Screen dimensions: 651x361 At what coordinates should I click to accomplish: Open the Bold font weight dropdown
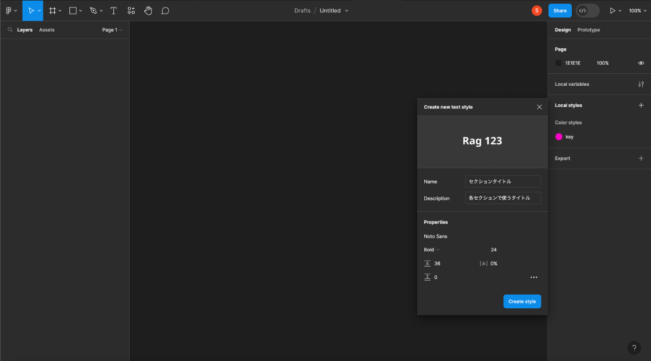click(432, 250)
